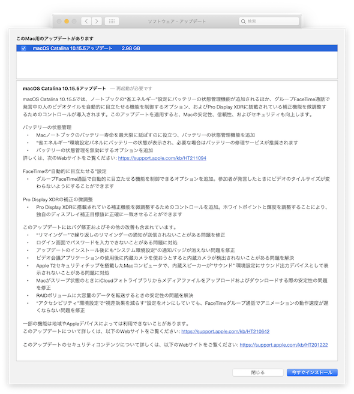This screenshot has height=394, width=354.
Task: Open the show-all grid icon
Action: 112,22
